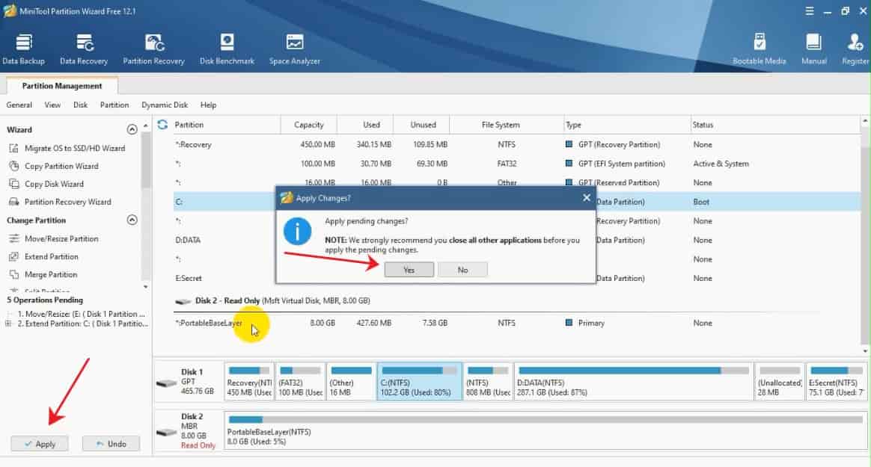The height and width of the screenshot is (467, 871).
Task: Expand pending operation 2 Extend Partition
Action: pyautogui.click(x=7, y=324)
